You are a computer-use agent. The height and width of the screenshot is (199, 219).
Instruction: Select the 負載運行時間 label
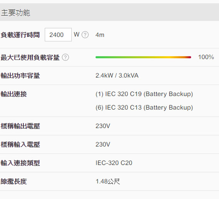(20, 35)
